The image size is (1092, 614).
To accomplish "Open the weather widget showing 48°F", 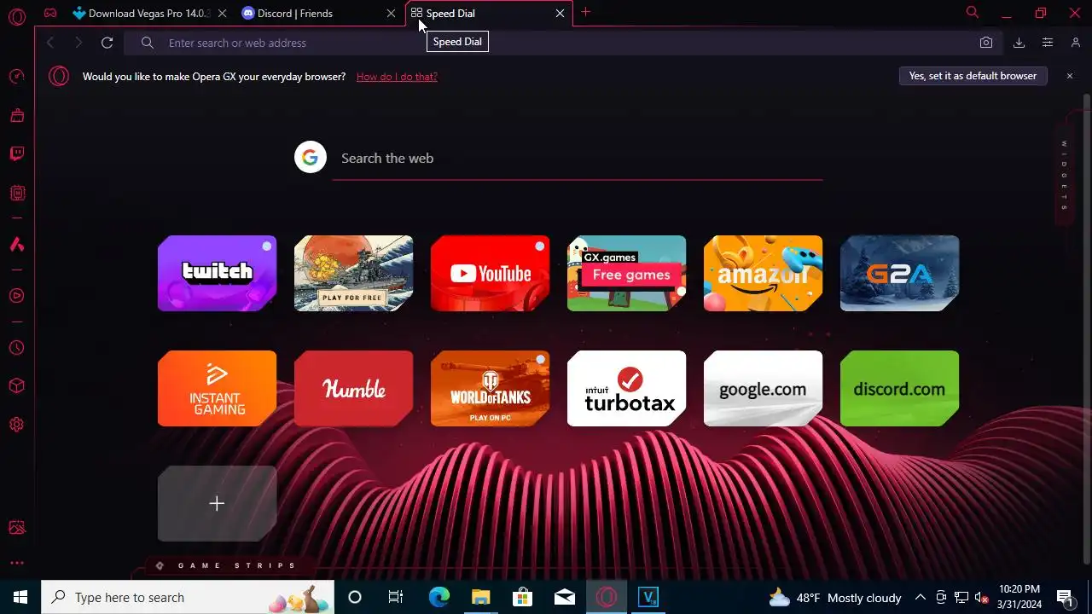I will tap(834, 598).
